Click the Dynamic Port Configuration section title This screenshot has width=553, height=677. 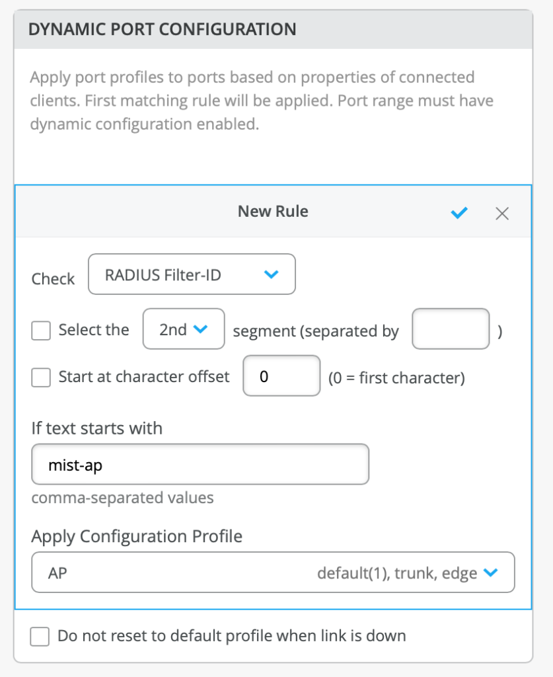(163, 29)
